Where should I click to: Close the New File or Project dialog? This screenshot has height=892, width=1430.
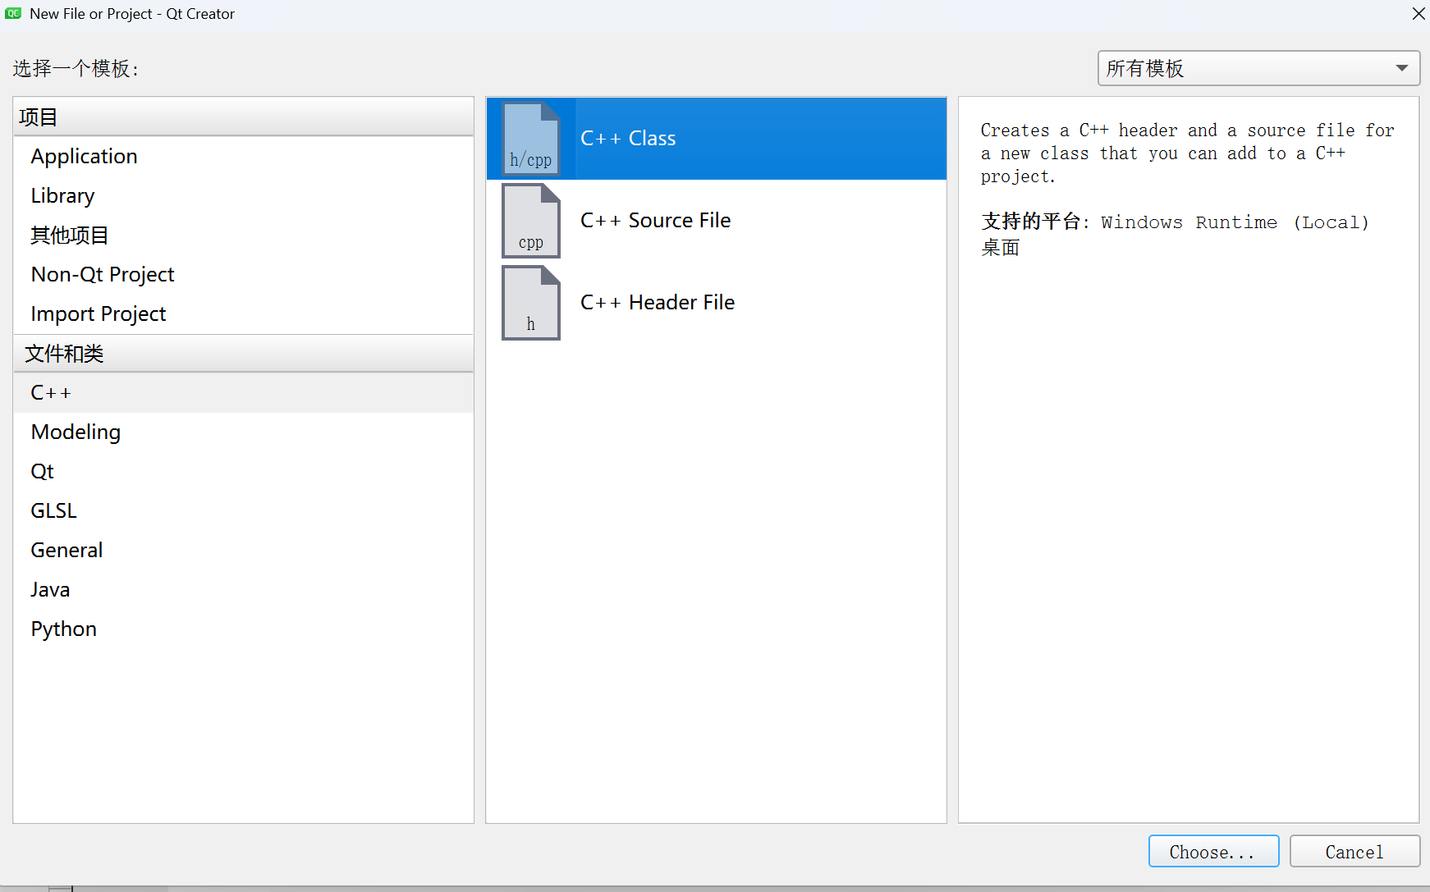coord(1418,14)
